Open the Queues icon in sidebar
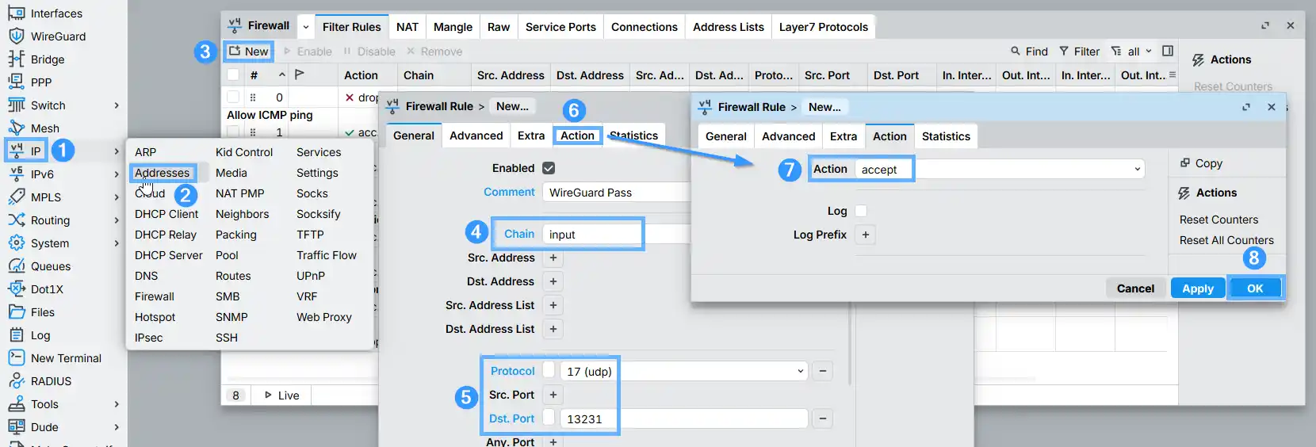The height and width of the screenshot is (447, 1316). click(x=16, y=266)
